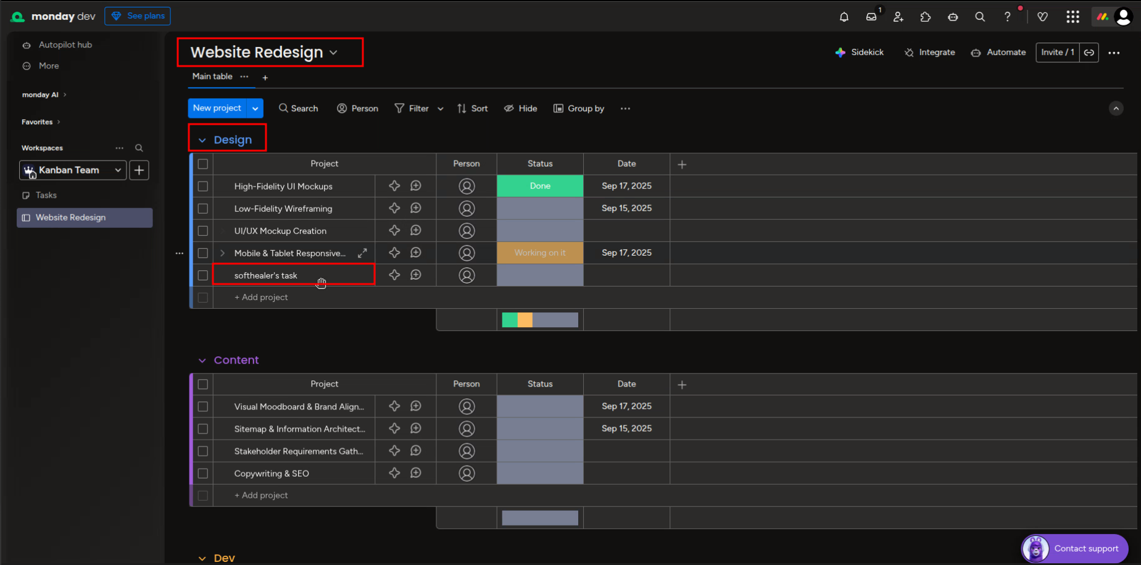Image resolution: width=1141 pixels, height=565 pixels.
Task: Search workspaces with sidebar magnifier
Action: point(139,148)
